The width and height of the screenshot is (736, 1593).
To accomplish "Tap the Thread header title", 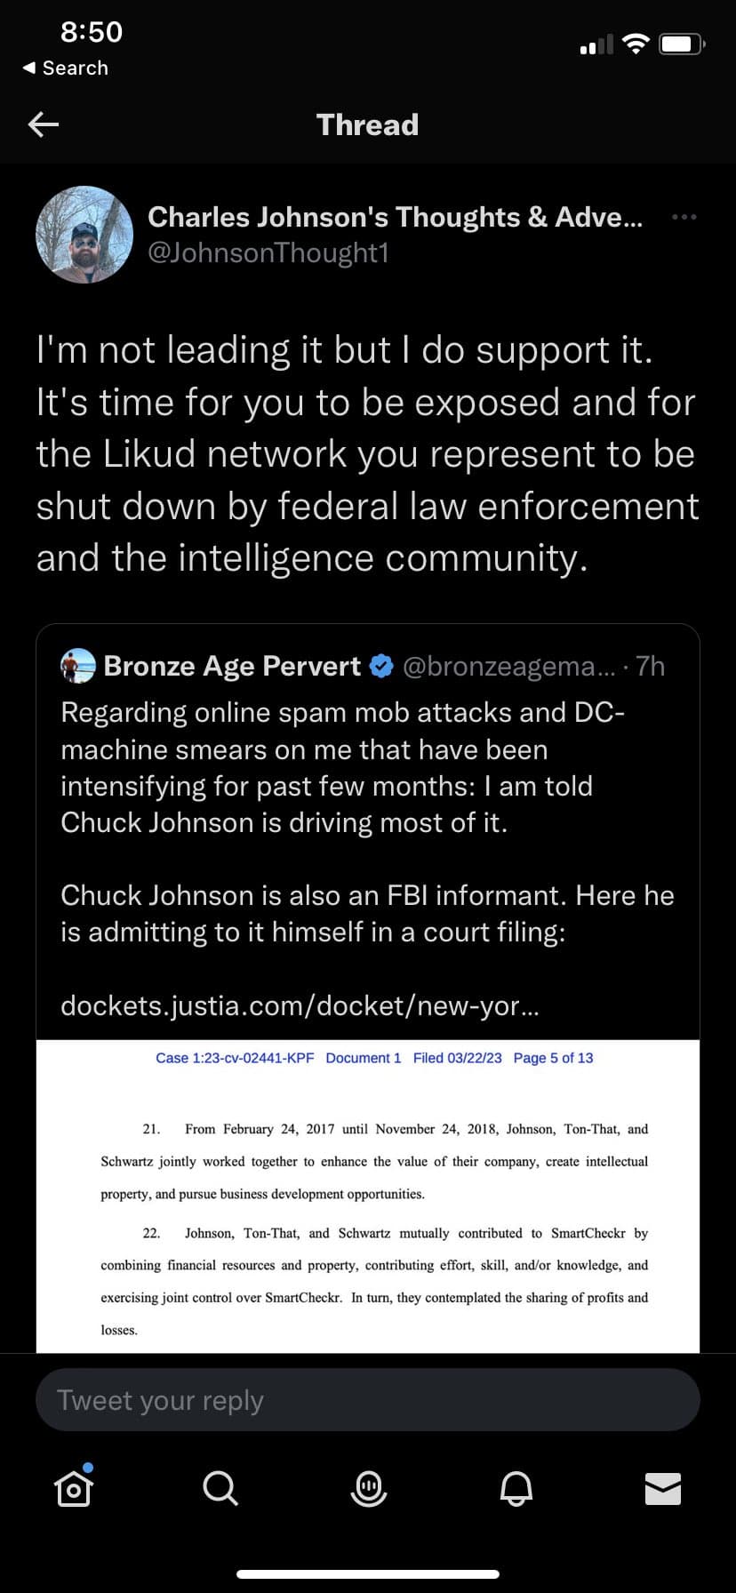I will 367,124.
